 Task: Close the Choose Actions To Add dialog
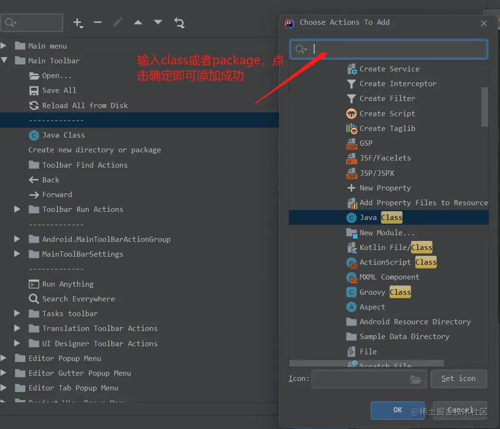(x=483, y=23)
